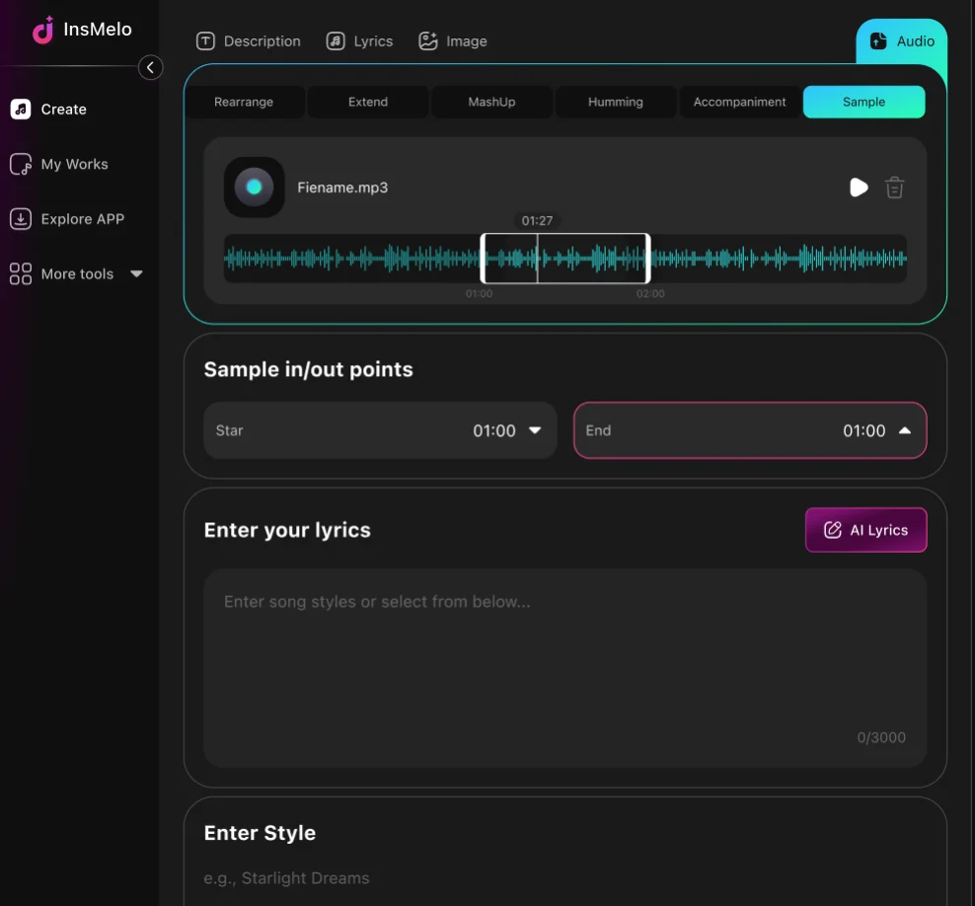Select the Audio tab
Image resolution: width=975 pixels, height=906 pixels.
(902, 41)
